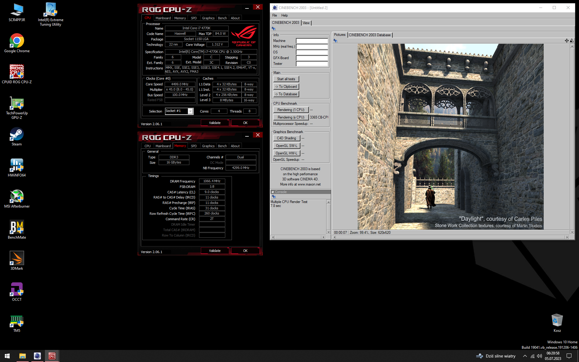Screen dimensions: 579x362
Task: Open MSI Afterburner desktop icon
Action: pyautogui.click(x=17, y=199)
